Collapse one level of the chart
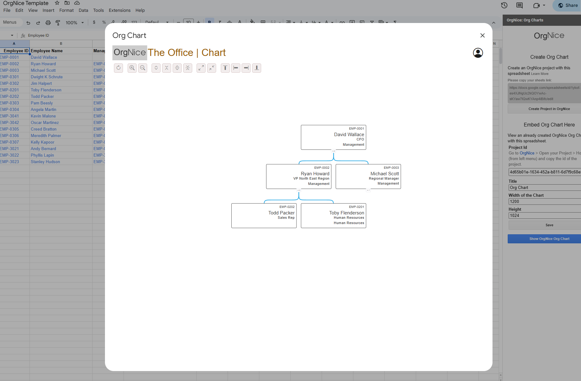 point(167,68)
